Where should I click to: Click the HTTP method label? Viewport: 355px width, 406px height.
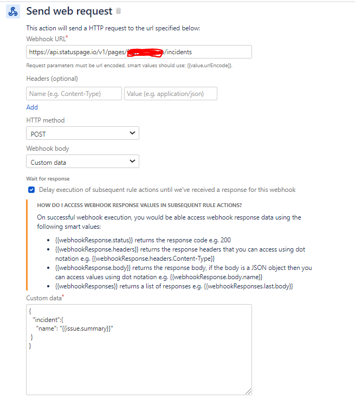tap(46, 120)
